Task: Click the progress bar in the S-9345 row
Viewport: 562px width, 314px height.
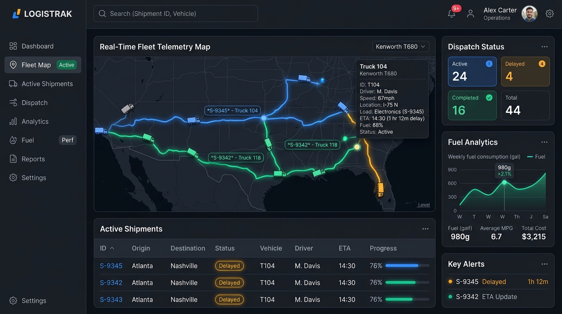Action: click(x=407, y=266)
